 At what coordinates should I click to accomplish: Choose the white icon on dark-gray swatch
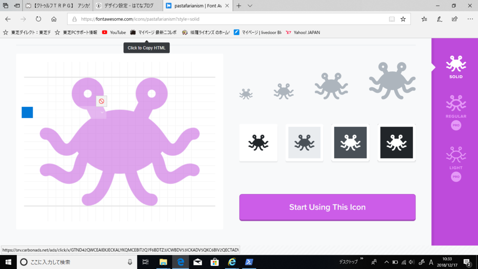click(x=350, y=143)
